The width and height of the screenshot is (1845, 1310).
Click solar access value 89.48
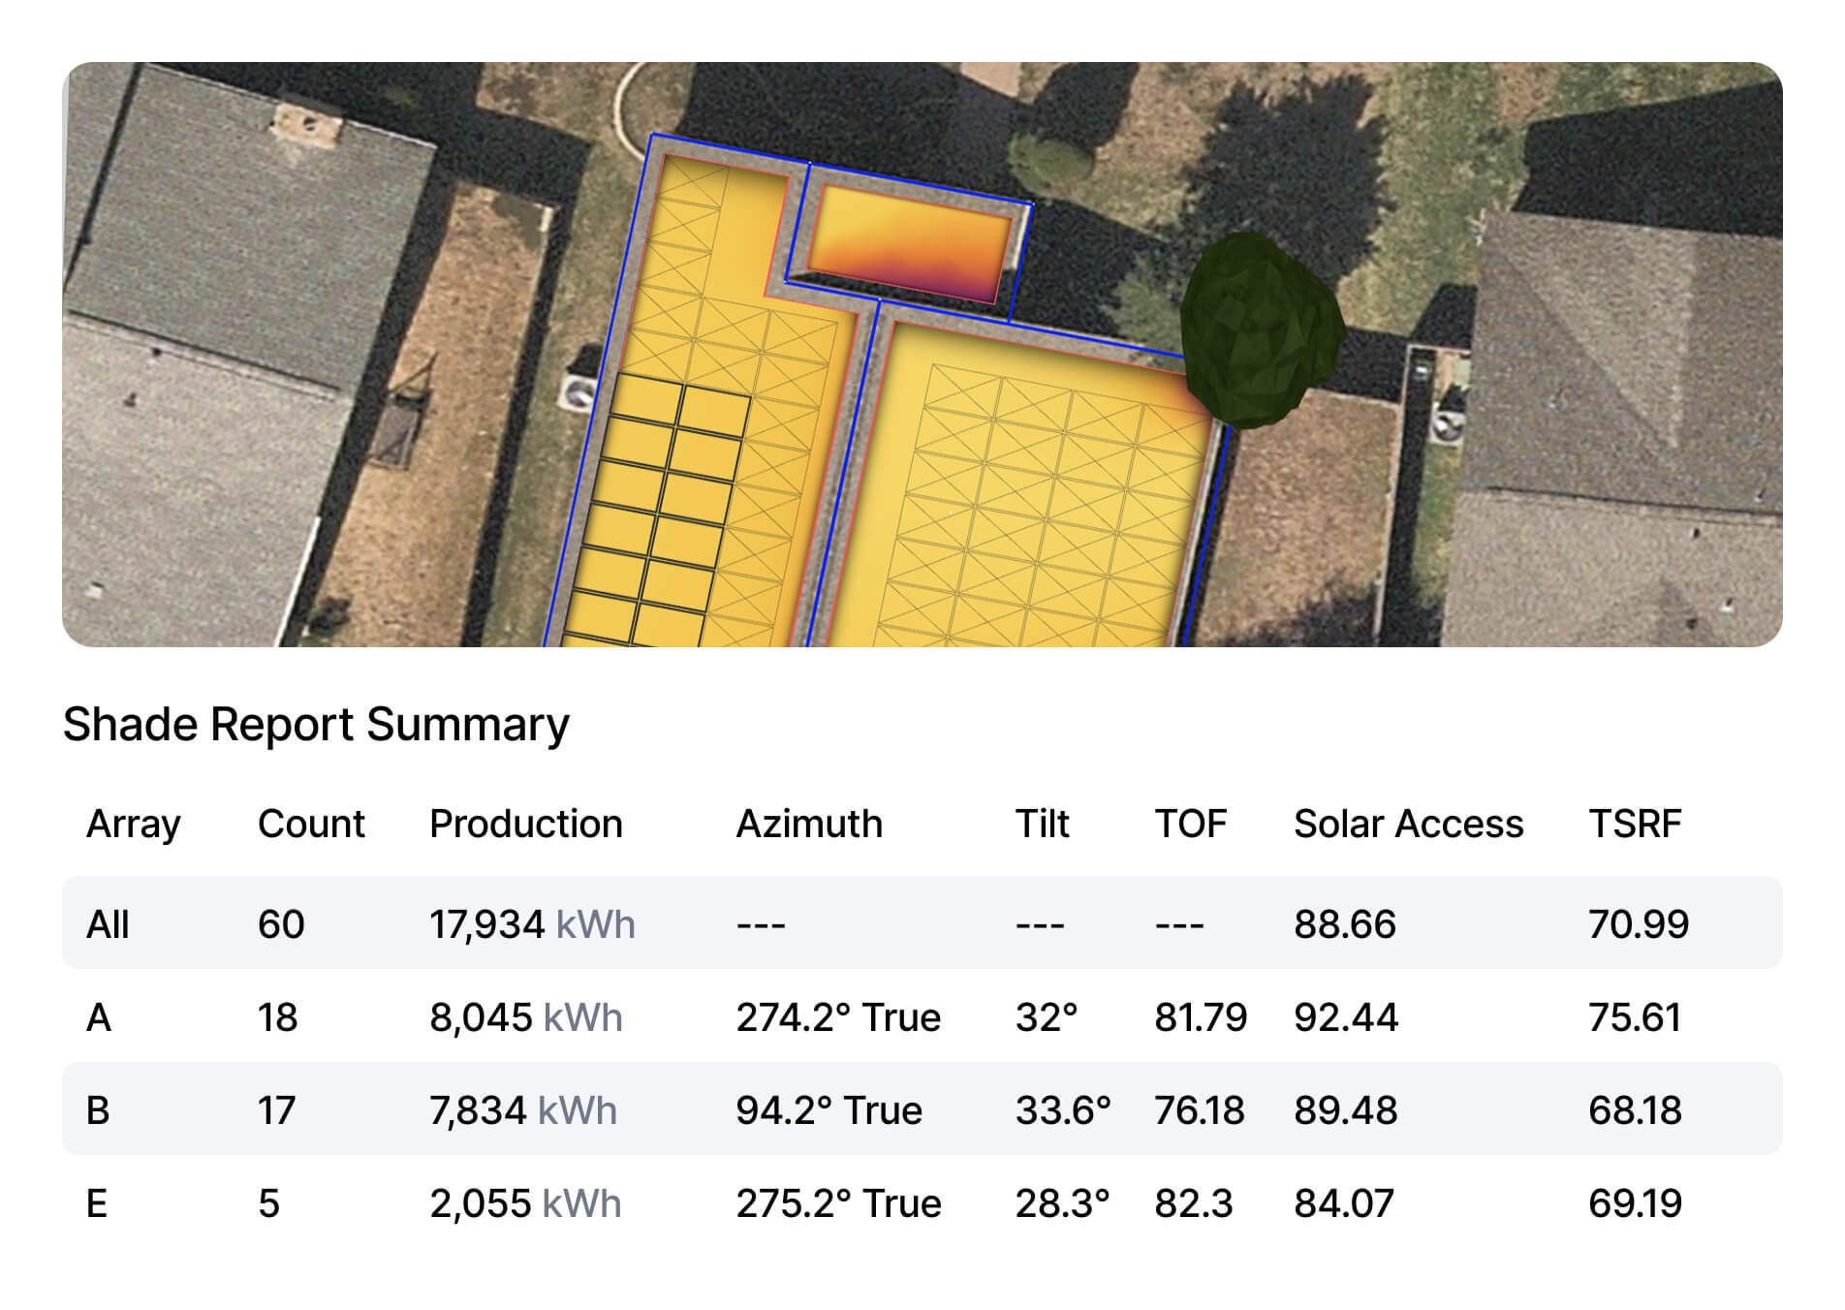pos(1346,1110)
